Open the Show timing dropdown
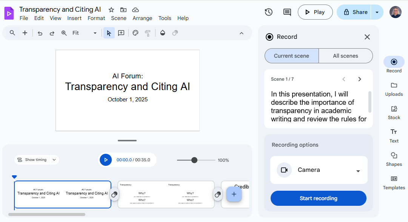 54,160
